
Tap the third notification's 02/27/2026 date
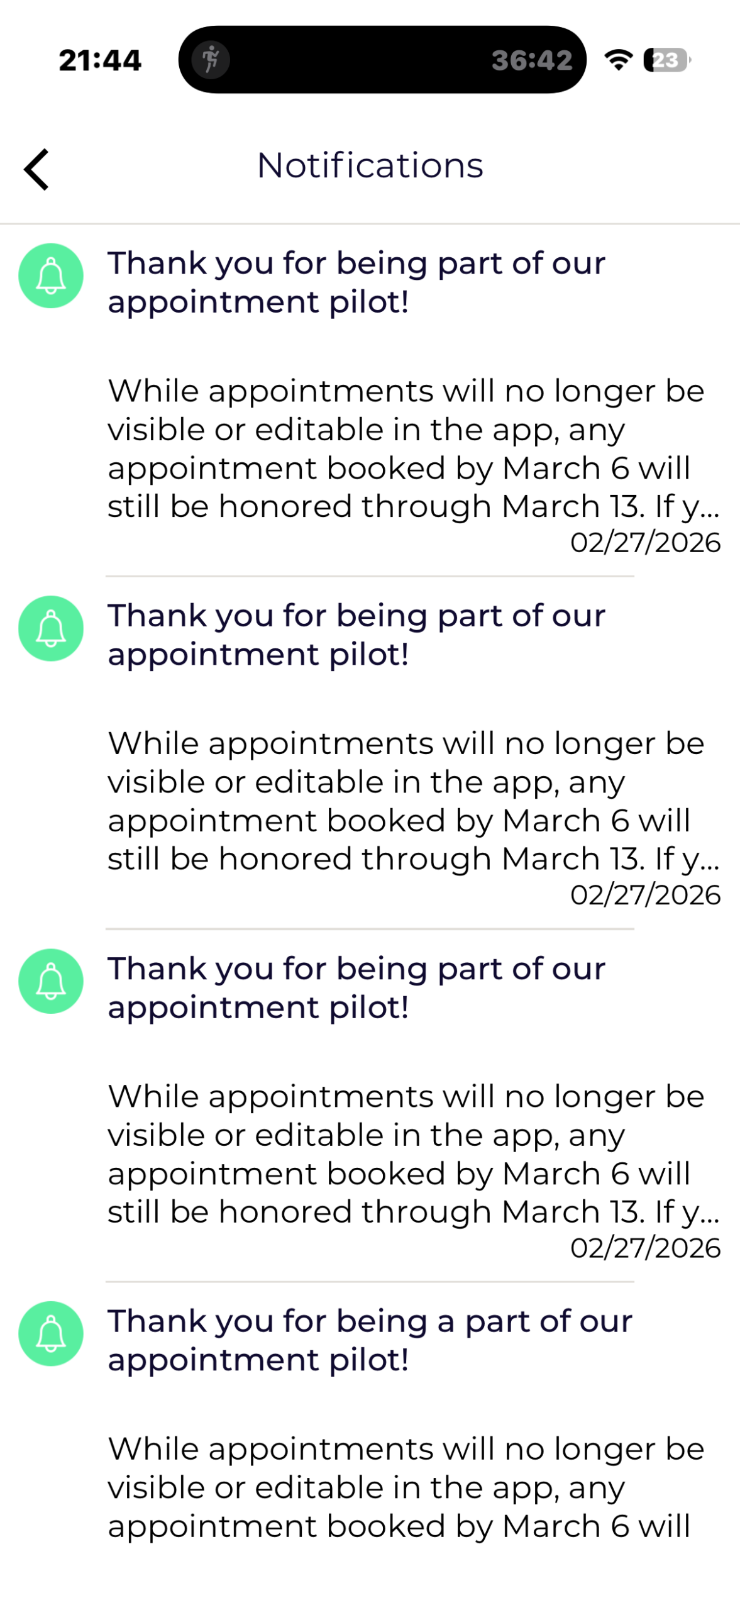pyautogui.click(x=645, y=1247)
